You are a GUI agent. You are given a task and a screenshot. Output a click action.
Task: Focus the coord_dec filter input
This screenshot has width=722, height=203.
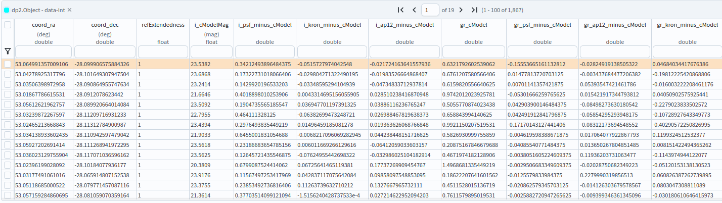[105, 52]
